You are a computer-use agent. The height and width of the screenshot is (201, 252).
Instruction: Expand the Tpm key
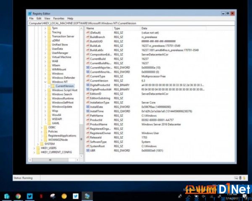pyautogui.click(x=45, y=28)
